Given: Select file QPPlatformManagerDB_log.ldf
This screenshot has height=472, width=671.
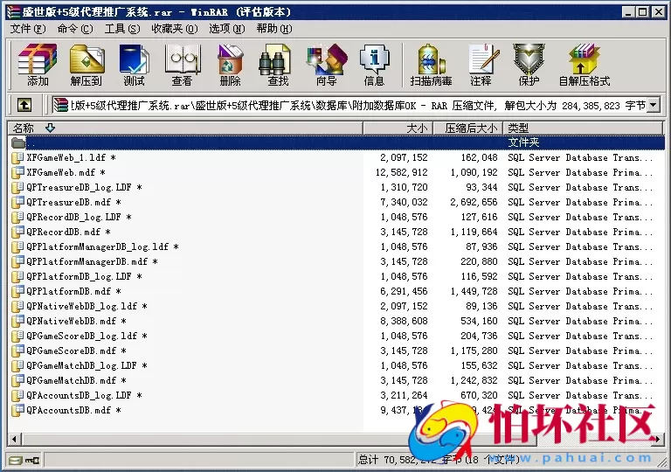Looking at the screenshot, I should click(x=336, y=246).
